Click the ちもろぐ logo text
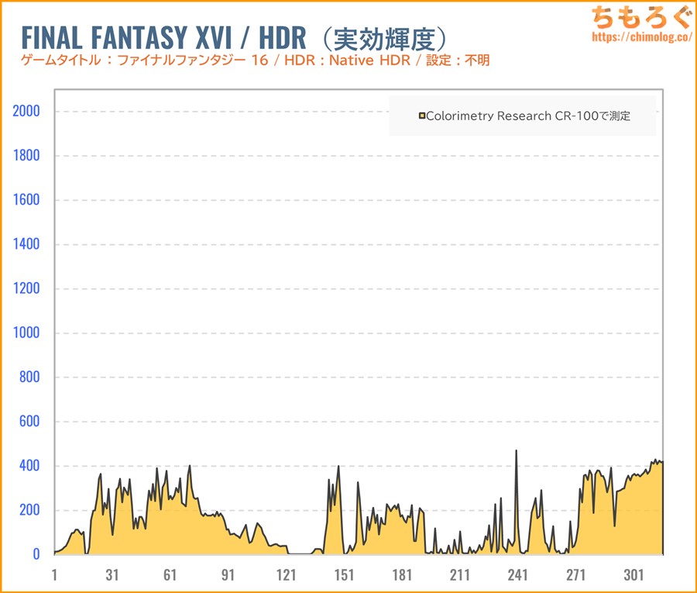Screen dimensions: 697x593 [642, 16]
